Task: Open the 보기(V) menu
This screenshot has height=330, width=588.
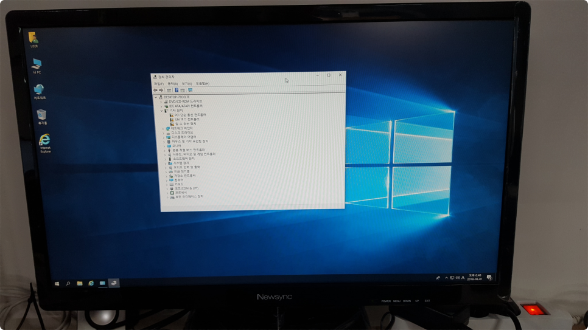Action: pyautogui.click(x=187, y=83)
